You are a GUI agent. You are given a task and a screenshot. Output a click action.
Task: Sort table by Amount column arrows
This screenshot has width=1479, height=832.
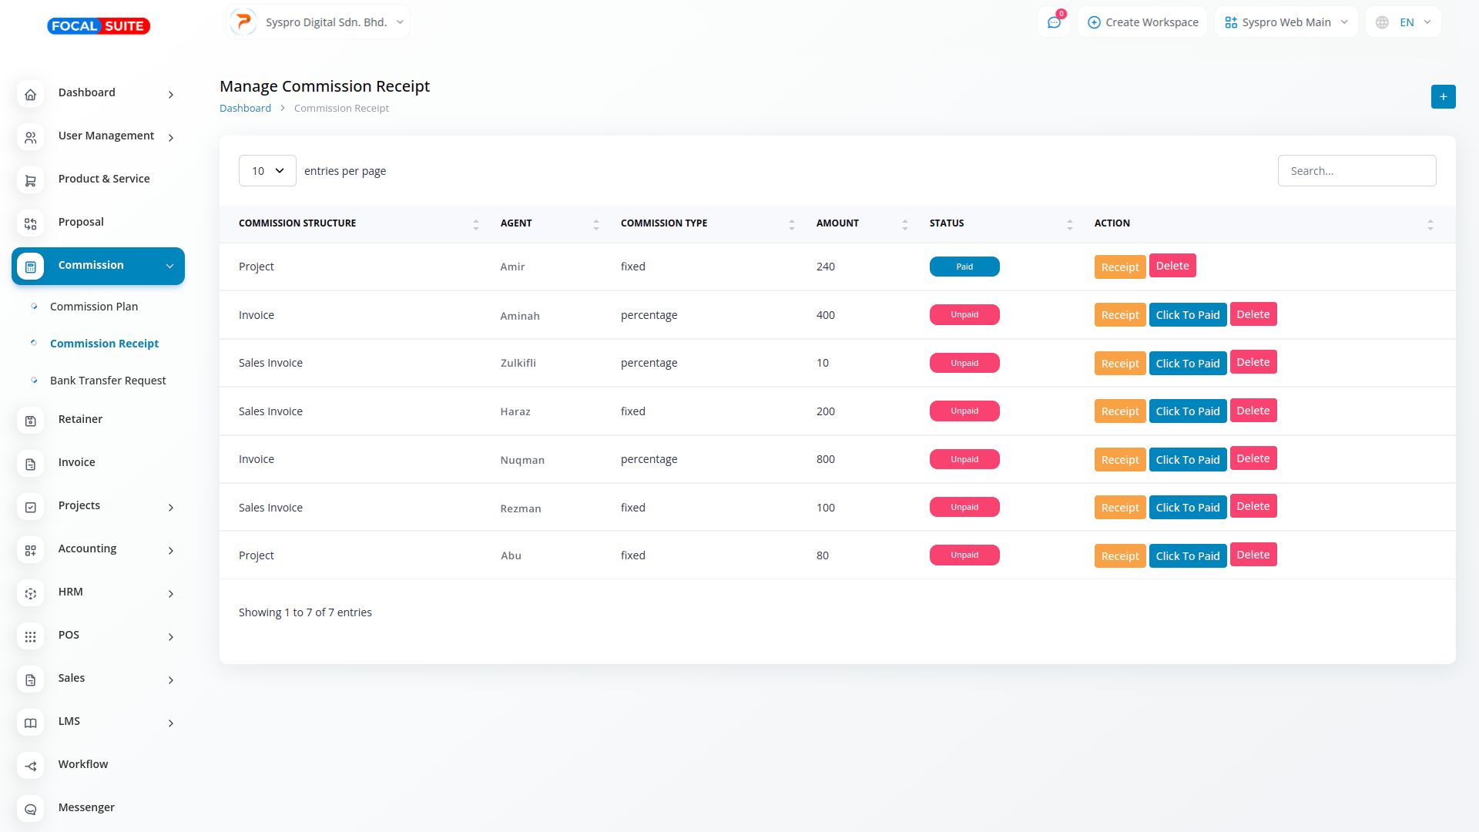pos(904,224)
